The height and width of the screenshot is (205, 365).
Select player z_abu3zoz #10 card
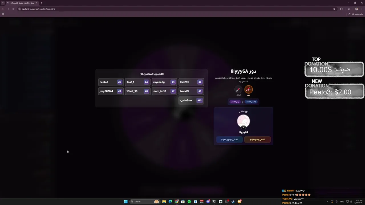pos(191,100)
